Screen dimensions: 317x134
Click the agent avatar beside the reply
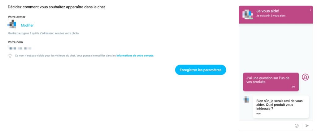pos(246,99)
